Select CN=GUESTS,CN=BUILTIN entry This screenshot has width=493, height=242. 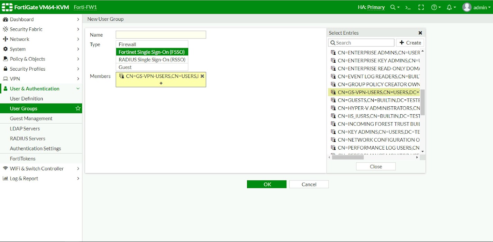[374, 100]
